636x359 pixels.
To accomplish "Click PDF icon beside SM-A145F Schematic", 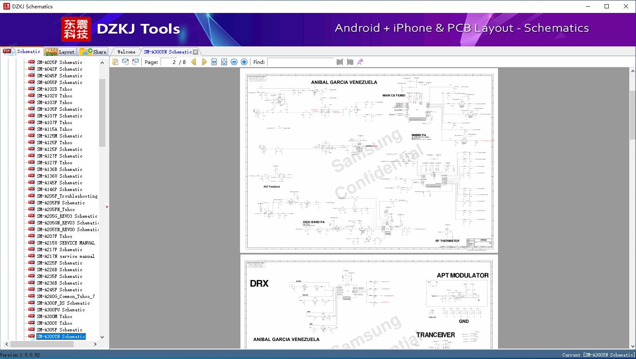I will click(31, 183).
